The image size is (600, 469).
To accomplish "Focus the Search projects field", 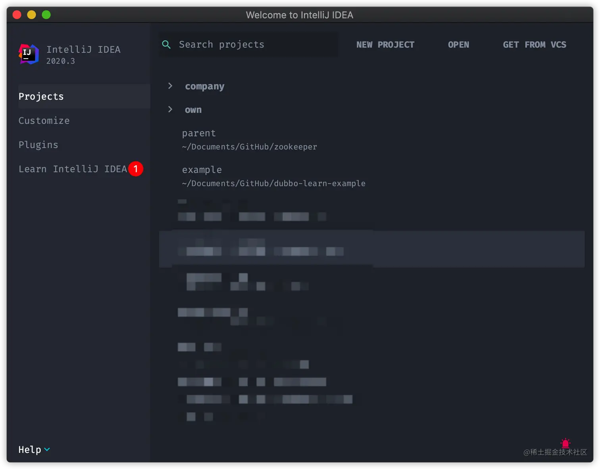I will (249, 44).
